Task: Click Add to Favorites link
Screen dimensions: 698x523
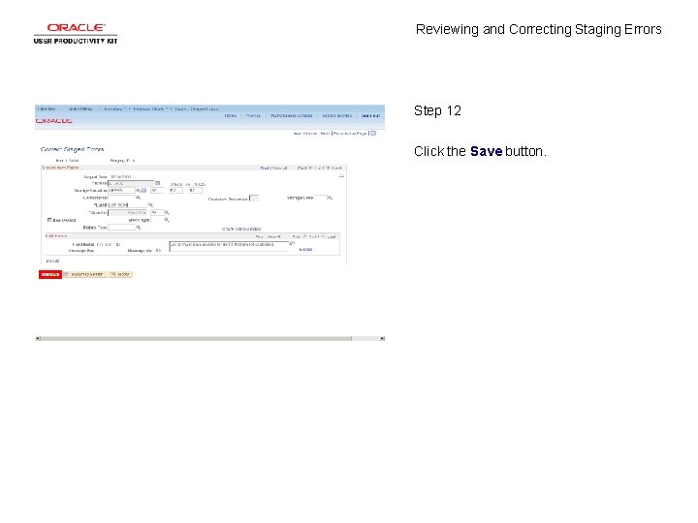Action: pyautogui.click(x=336, y=115)
